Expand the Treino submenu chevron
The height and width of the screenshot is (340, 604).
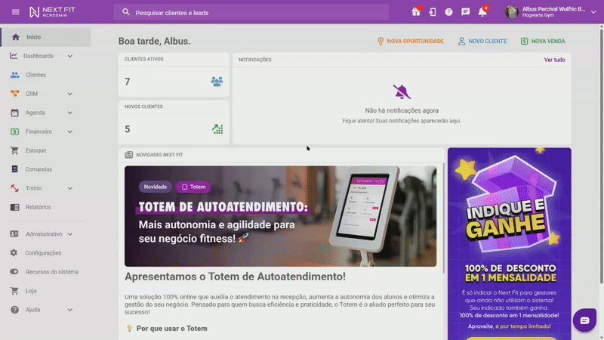coord(69,188)
